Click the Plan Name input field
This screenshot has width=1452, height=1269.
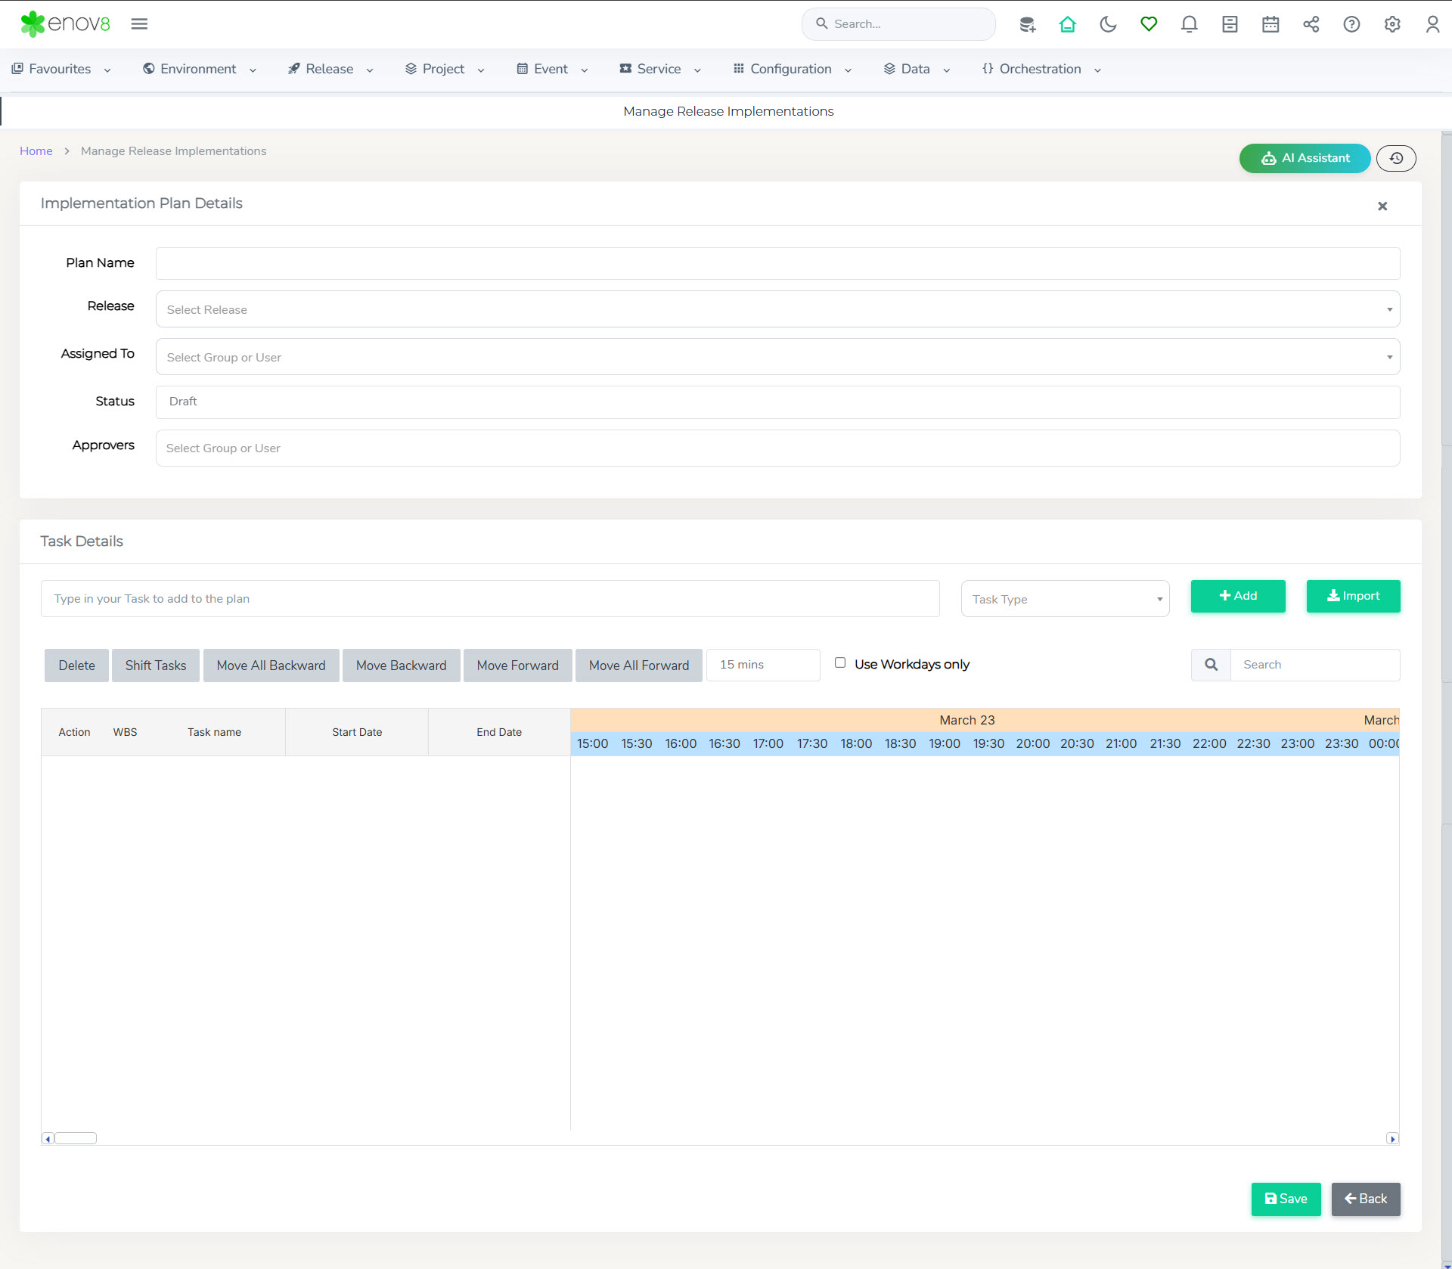coord(777,263)
